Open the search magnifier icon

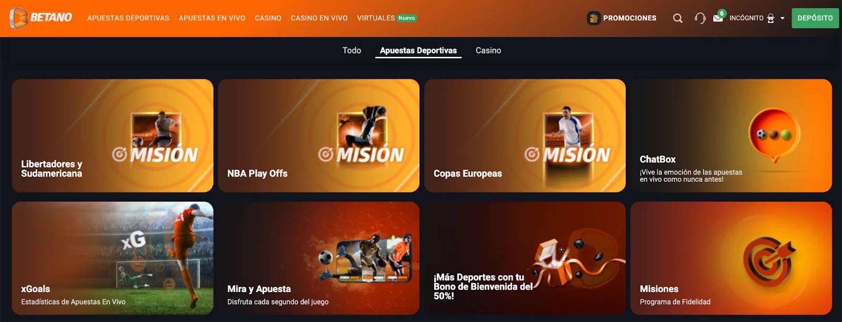click(x=678, y=18)
